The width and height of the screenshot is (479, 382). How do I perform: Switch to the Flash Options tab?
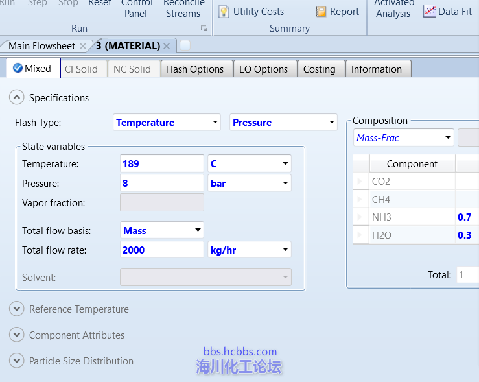[194, 69]
